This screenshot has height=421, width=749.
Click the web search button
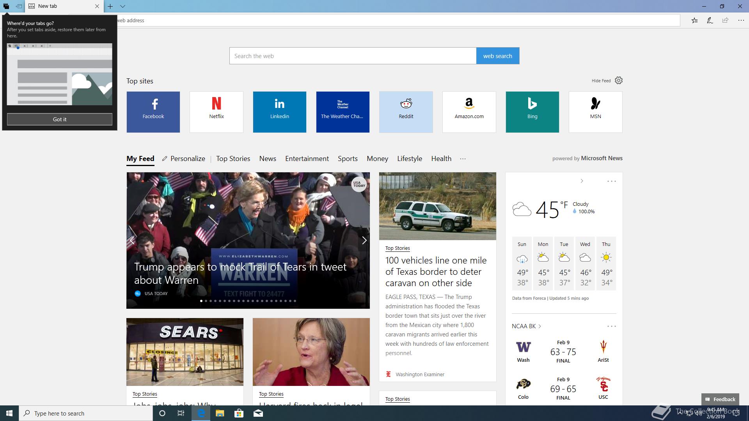pyautogui.click(x=497, y=56)
